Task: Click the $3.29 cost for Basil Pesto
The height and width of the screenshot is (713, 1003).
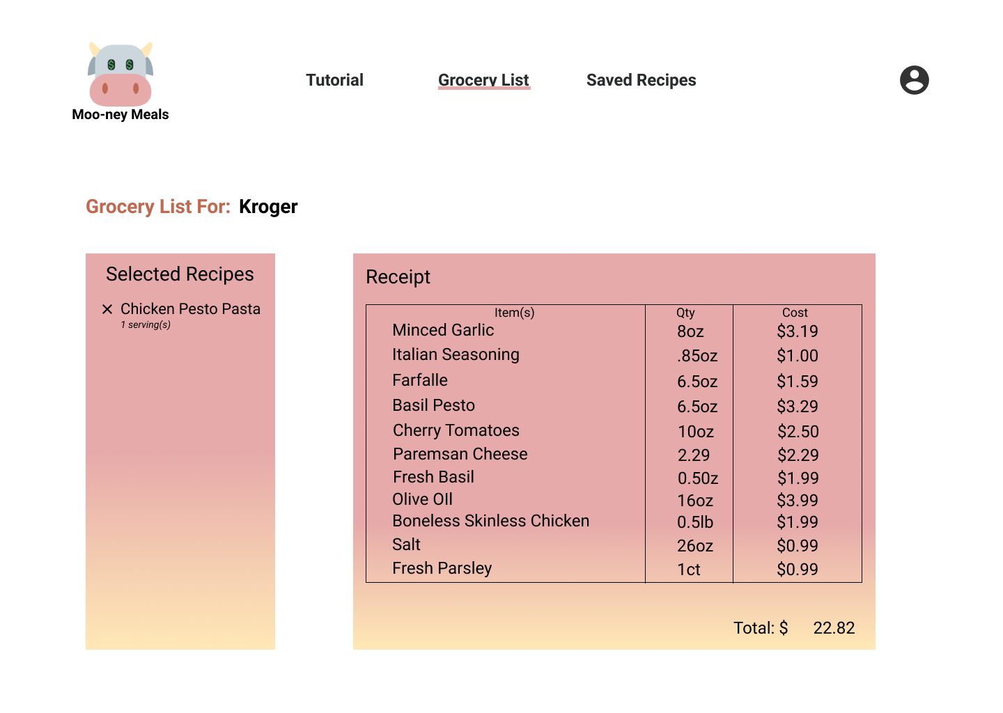Action: (x=798, y=407)
